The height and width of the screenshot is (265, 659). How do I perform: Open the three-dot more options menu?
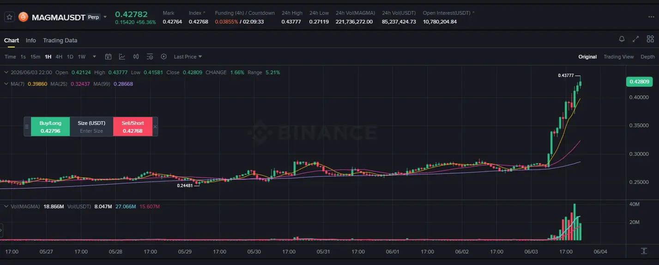click(x=651, y=17)
